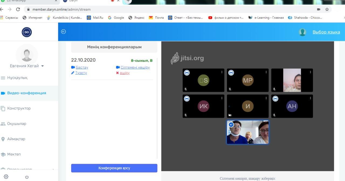Select the active speaker video with three people
This screenshot has width=345, height=181.
pos(248,132)
